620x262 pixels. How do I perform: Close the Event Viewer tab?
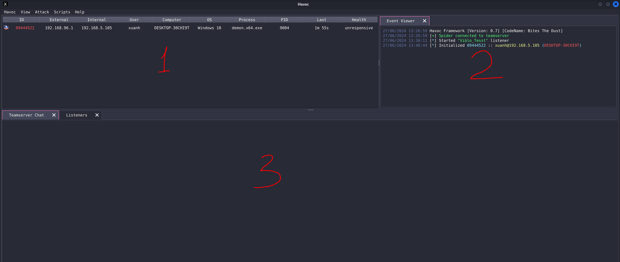(x=425, y=21)
